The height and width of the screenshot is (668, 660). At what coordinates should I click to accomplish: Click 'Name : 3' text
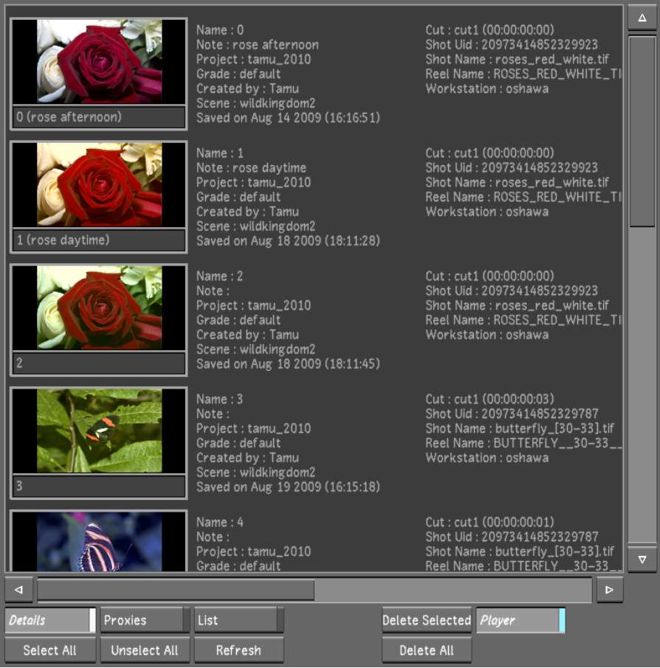(x=220, y=400)
